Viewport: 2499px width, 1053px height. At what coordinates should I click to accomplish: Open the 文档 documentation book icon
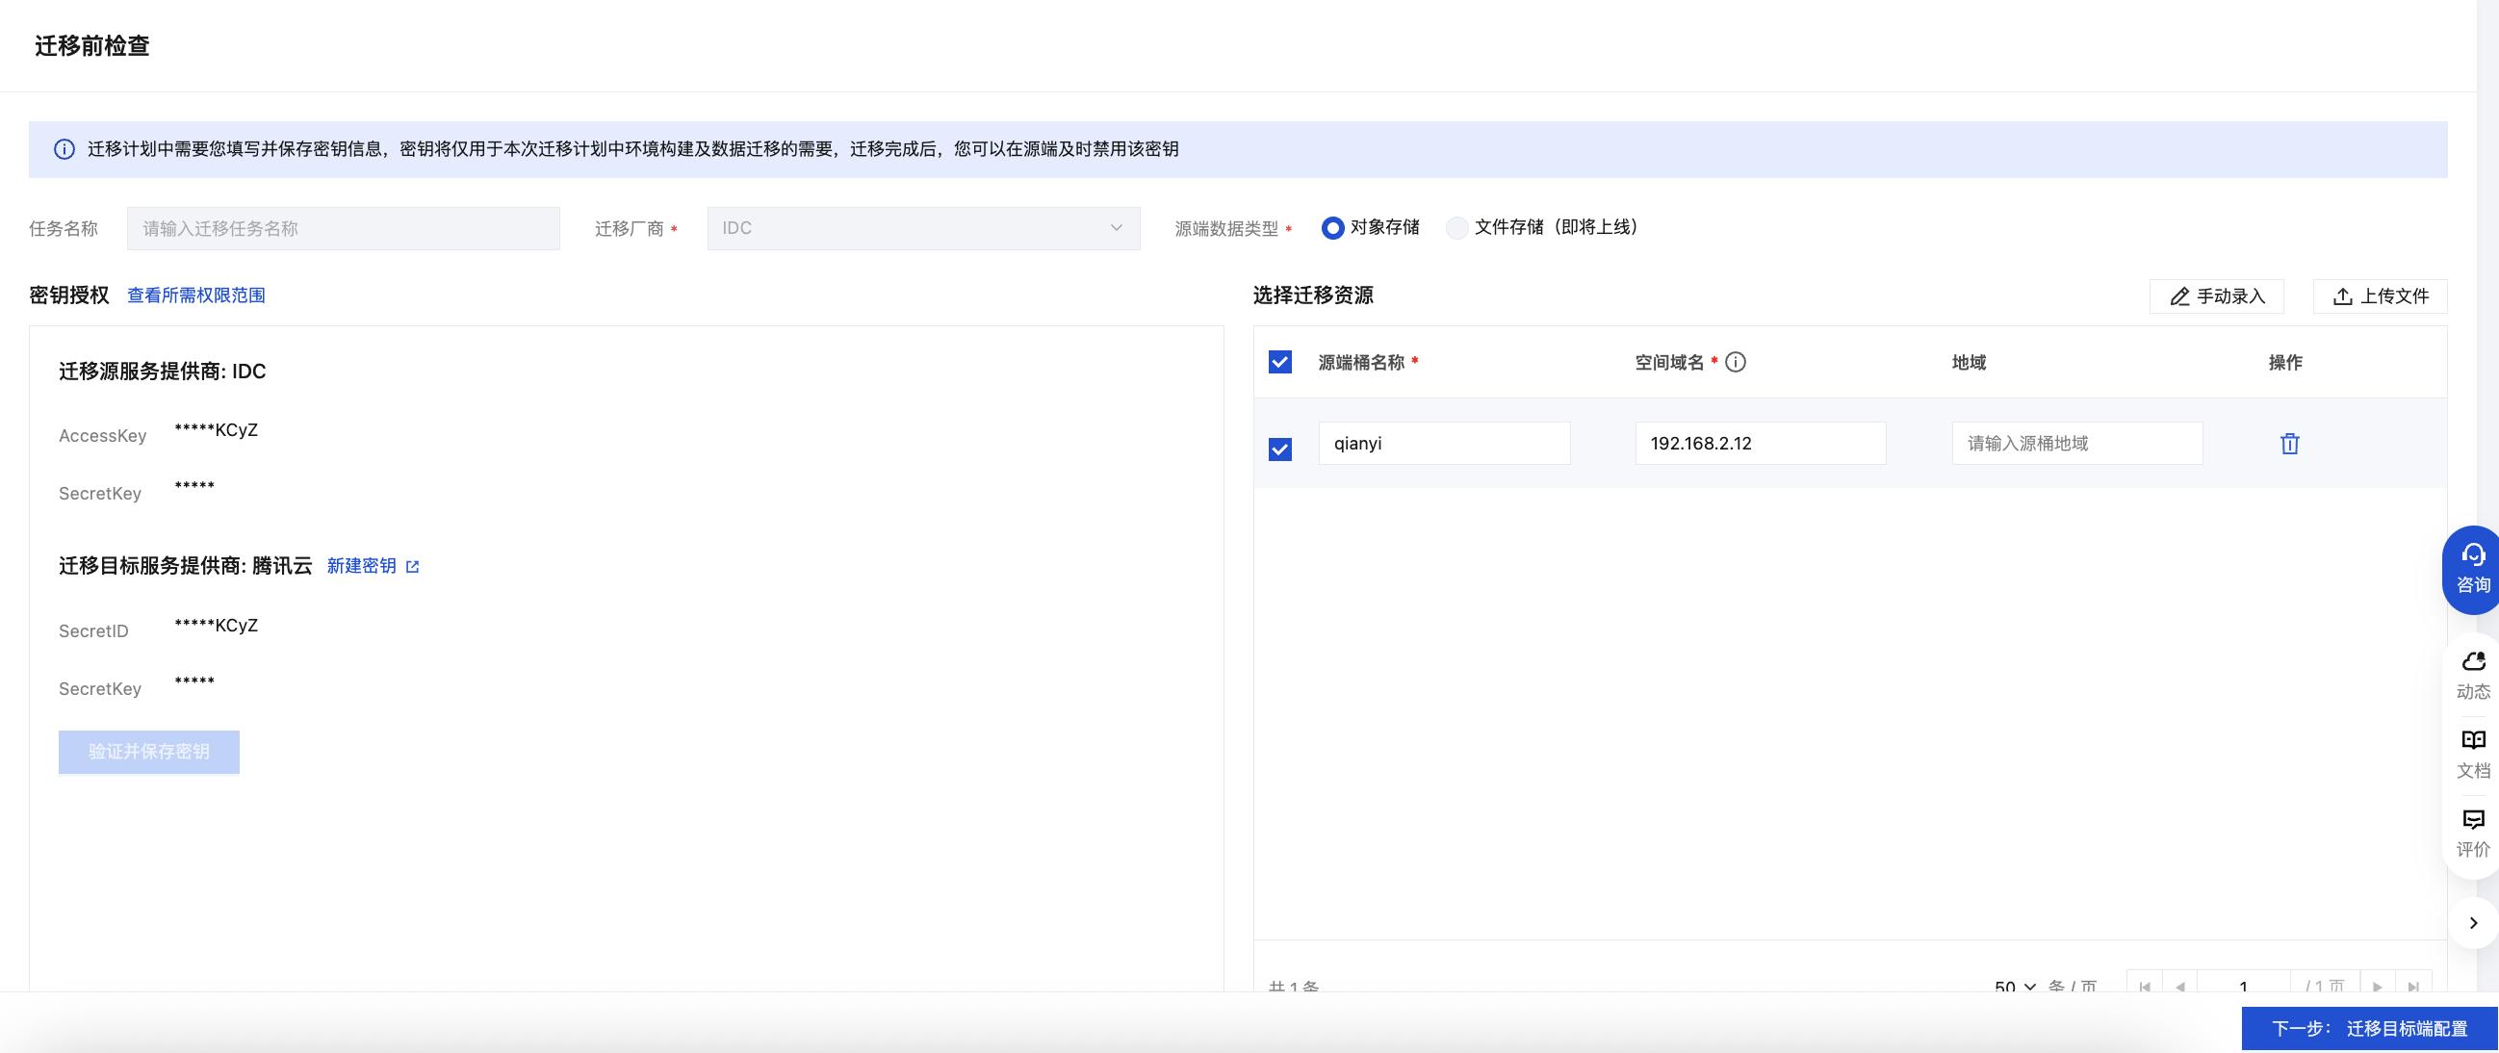pos(2472,754)
